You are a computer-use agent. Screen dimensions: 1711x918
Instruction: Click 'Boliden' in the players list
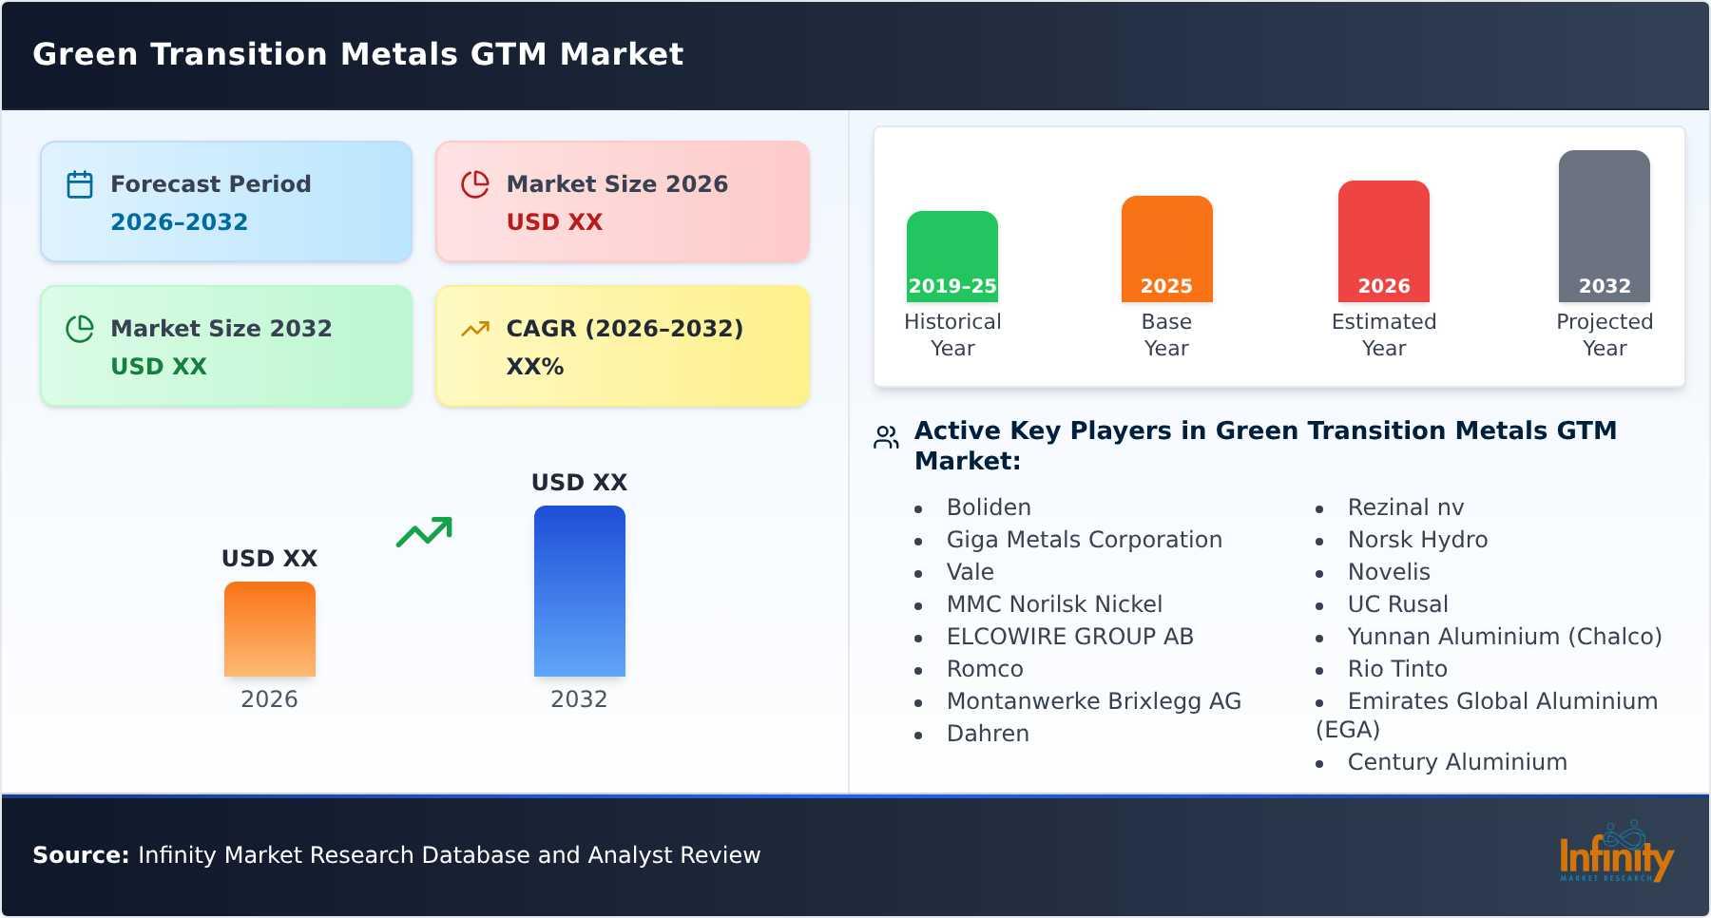(x=989, y=507)
